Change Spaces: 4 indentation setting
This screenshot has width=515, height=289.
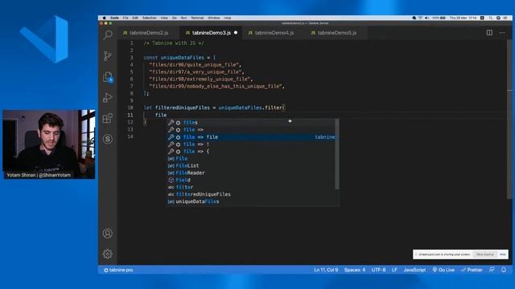click(355, 270)
